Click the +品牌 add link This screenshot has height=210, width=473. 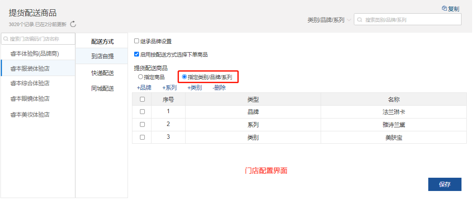coord(144,88)
